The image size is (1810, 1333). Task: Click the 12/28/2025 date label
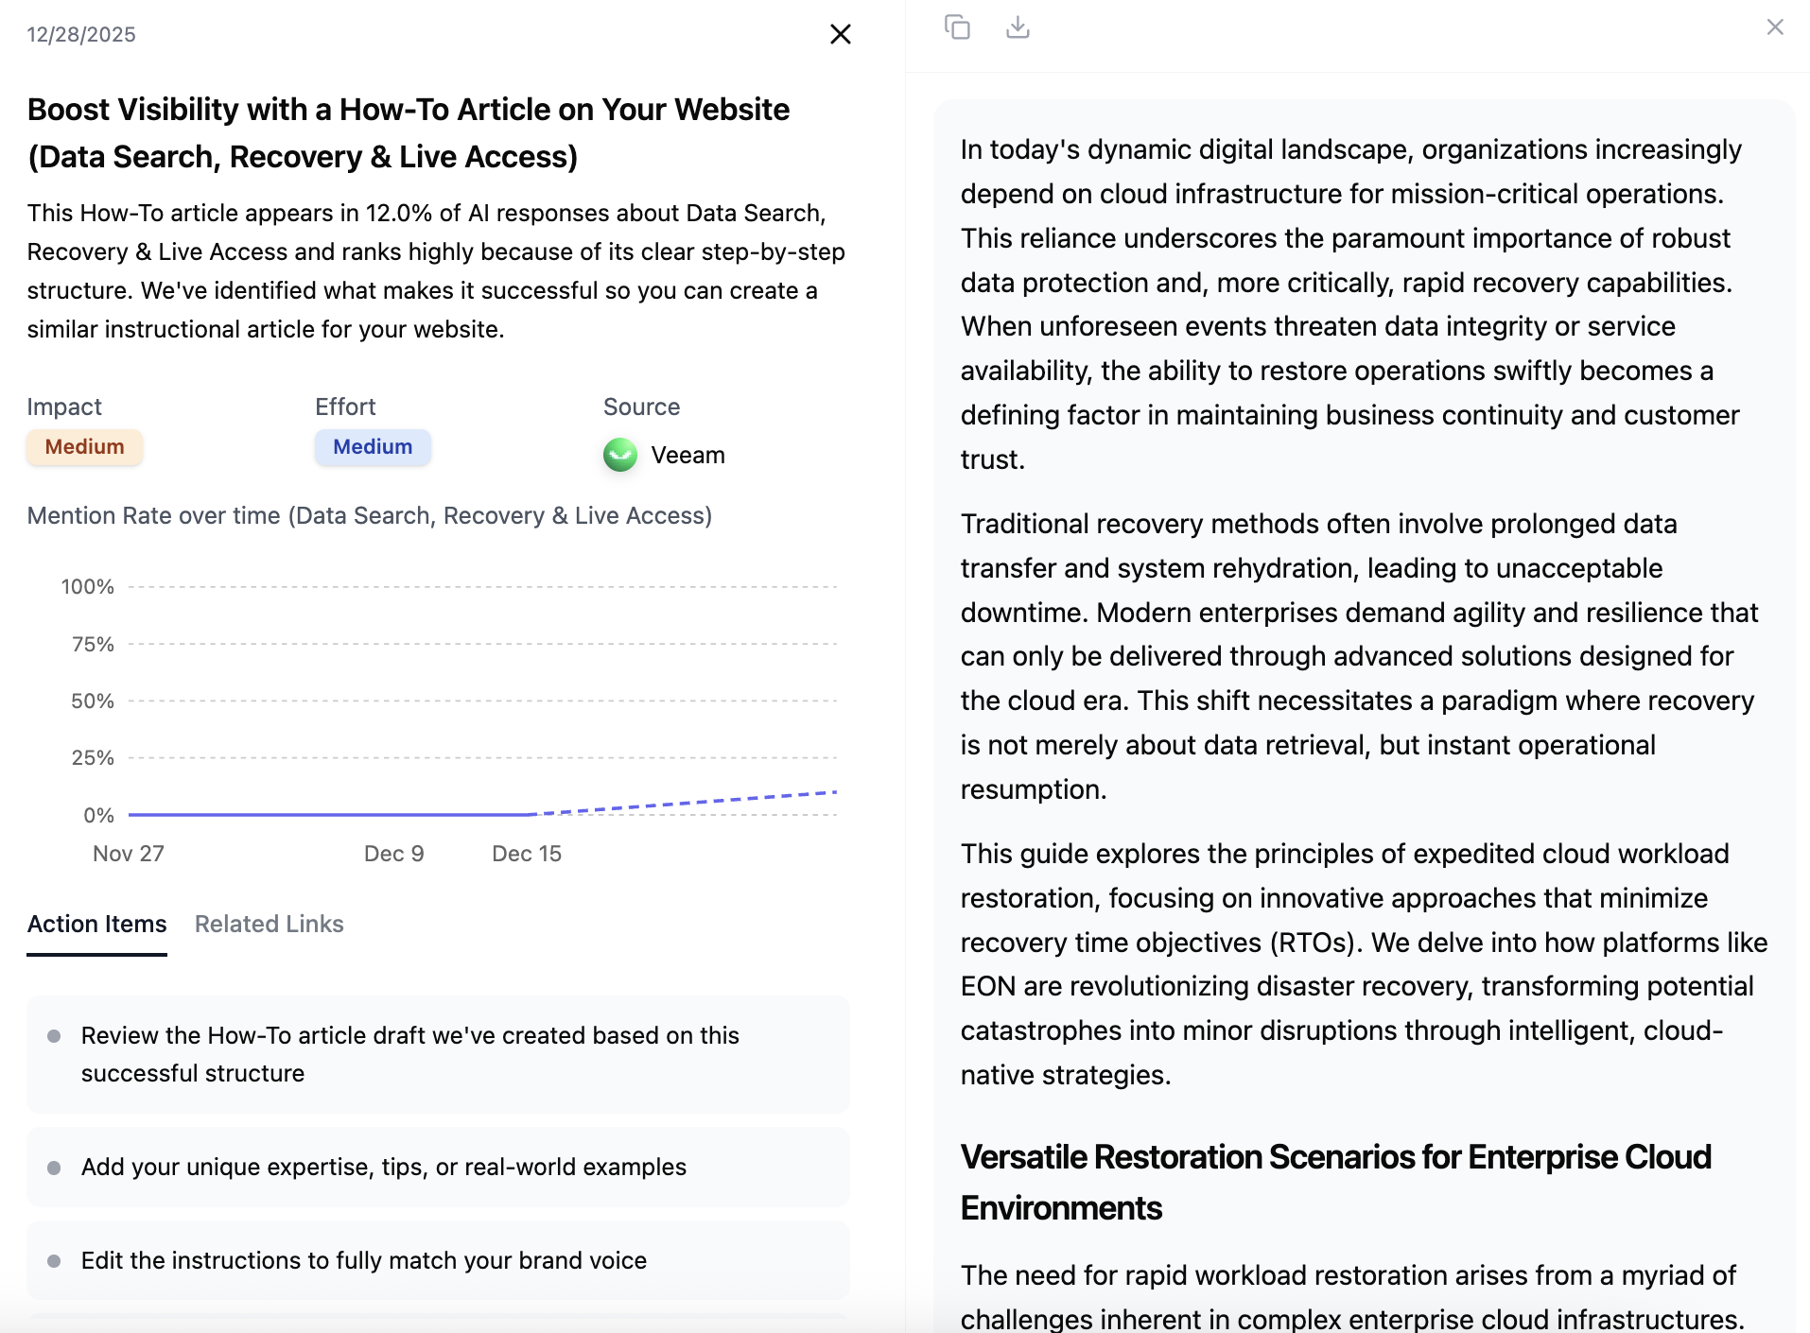pos(80,34)
